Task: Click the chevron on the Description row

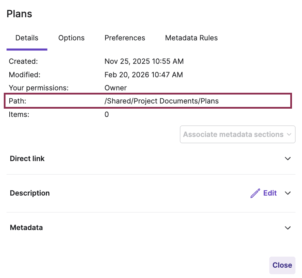Action: tap(288, 193)
